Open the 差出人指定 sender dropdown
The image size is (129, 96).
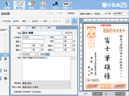pos(46,87)
